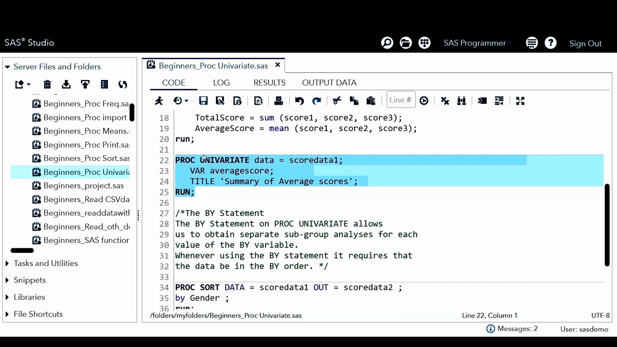Click the format code icon
Viewport: 617px width, 347px height.
click(482, 101)
